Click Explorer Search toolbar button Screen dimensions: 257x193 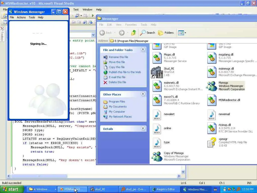pos(147,33)
